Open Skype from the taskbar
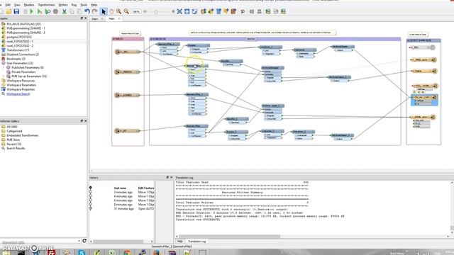 (82, 252)
